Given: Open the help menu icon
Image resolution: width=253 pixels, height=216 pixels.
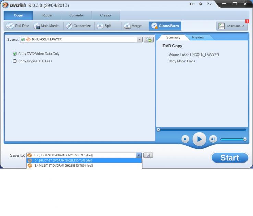Looking at the screenshot, I should coord(209,4).
